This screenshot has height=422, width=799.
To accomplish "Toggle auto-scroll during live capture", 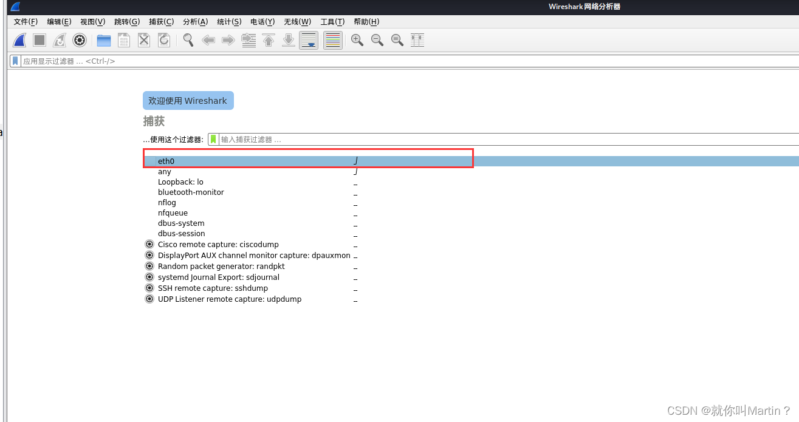I will pos(309,40).
